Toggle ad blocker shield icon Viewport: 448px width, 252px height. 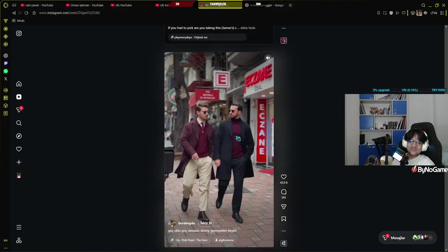pyautogui.click(x=391, y=13)
